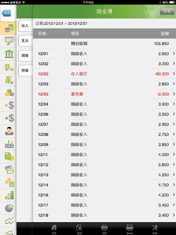Open the tools wrench icon in bottom toolbar

[155, 229]
